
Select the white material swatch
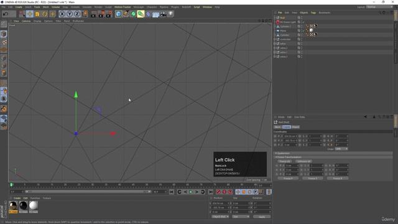coord(33,206)
